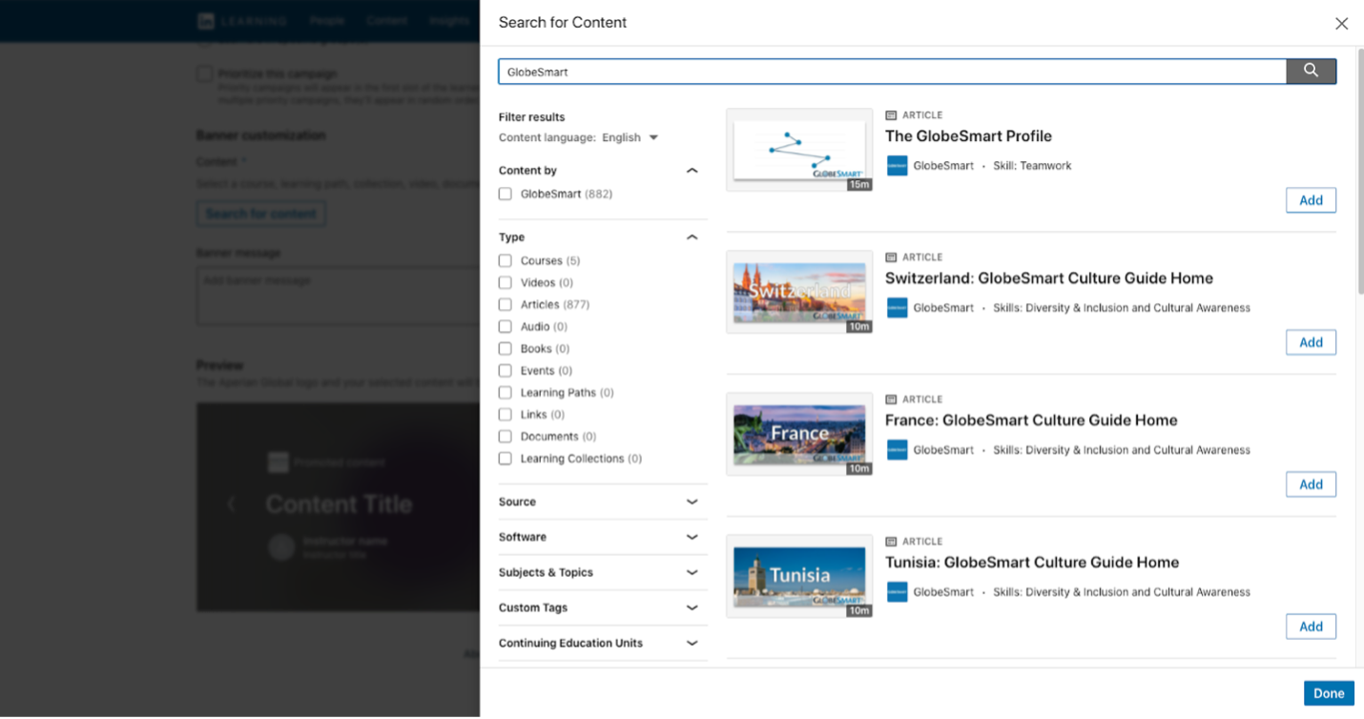Enable the Learning Collections filter
This screenshot has width=1364, height=719.
pyautogui.click(x=506, y=459)
